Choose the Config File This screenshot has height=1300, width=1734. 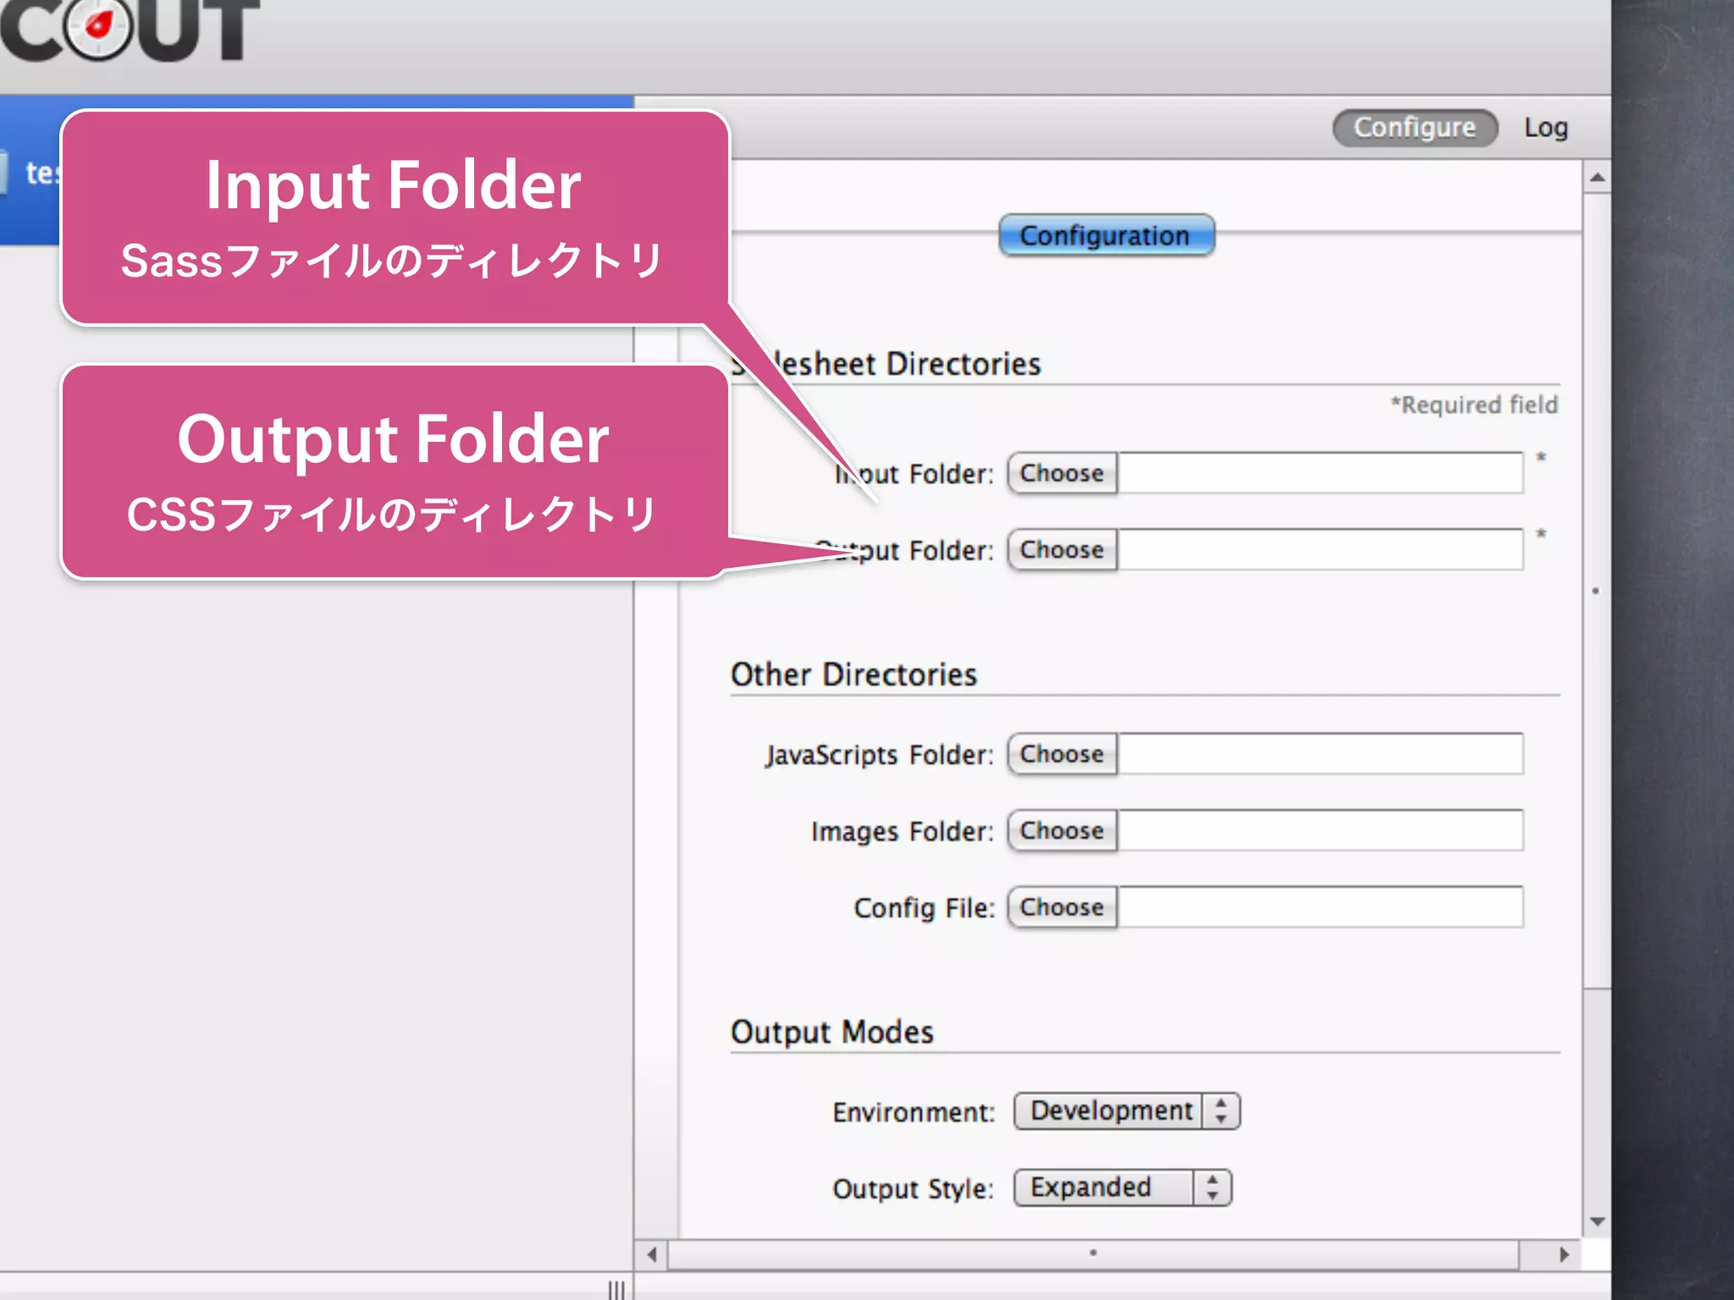[x=1063, y=907]
